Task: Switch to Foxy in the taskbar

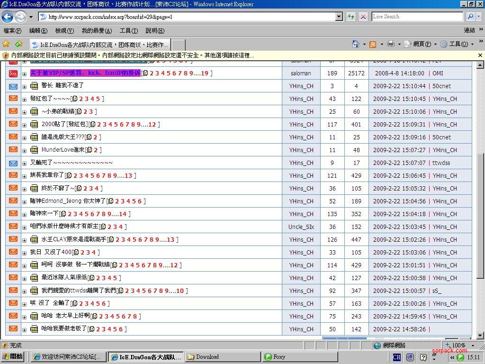Action: pyautogui.click(x=299, y=357)
